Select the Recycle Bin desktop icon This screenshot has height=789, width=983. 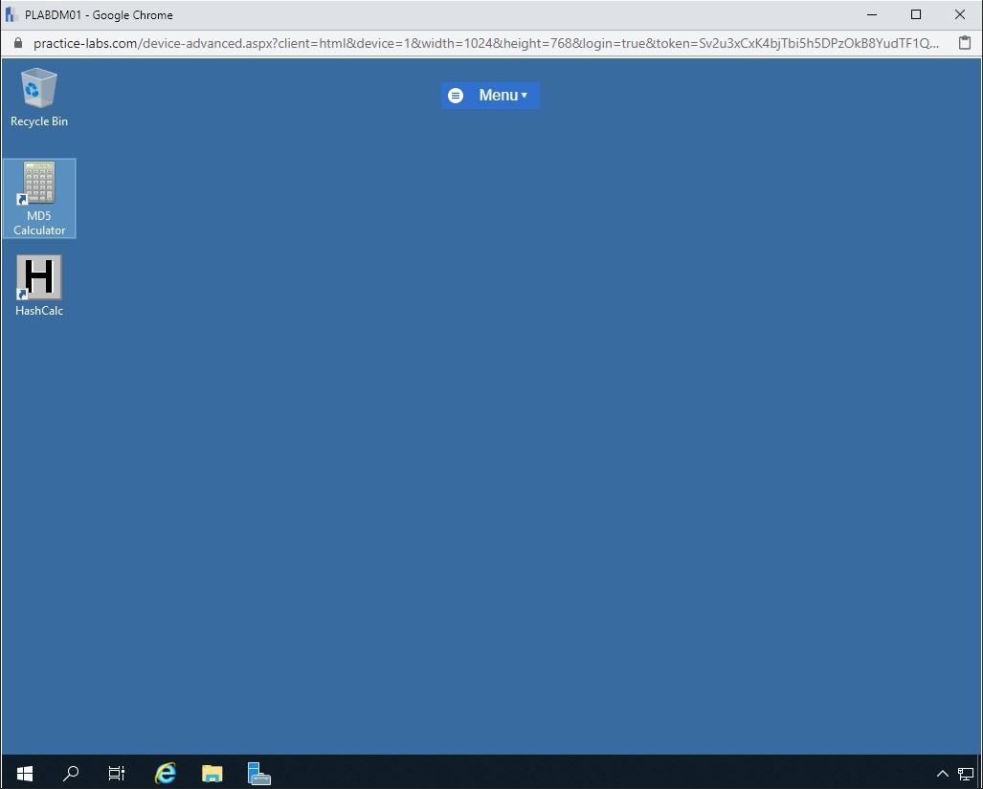(39, 97)
